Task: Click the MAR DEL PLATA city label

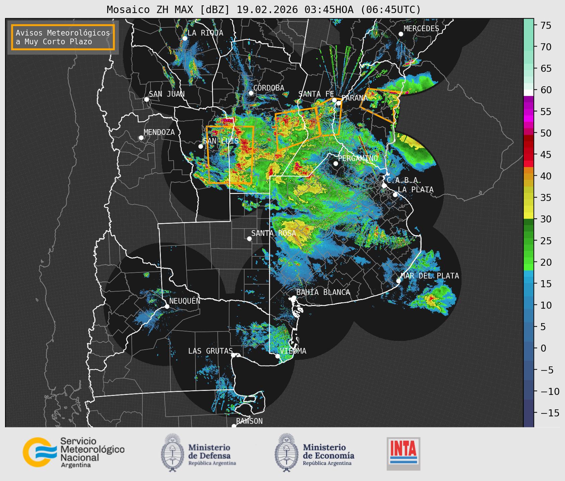Action: pyautogui.click(x=430, y=276)
